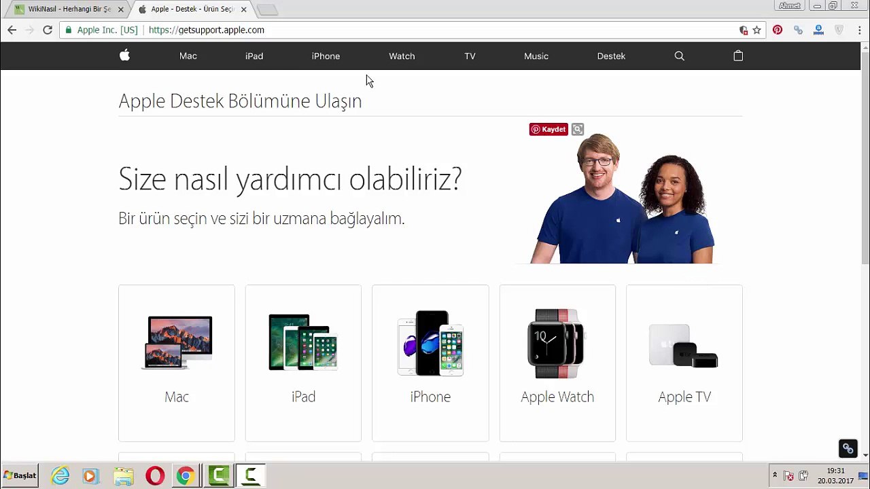Select the Apple Watch product card
The width and height of the screenshot is (870, 489).
coord(557,363)
